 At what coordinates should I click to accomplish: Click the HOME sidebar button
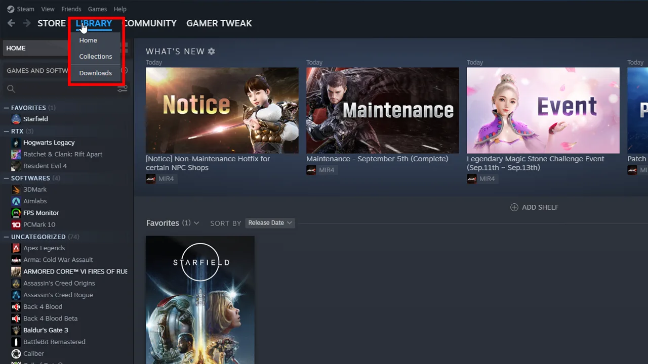[x=35, y=48]
